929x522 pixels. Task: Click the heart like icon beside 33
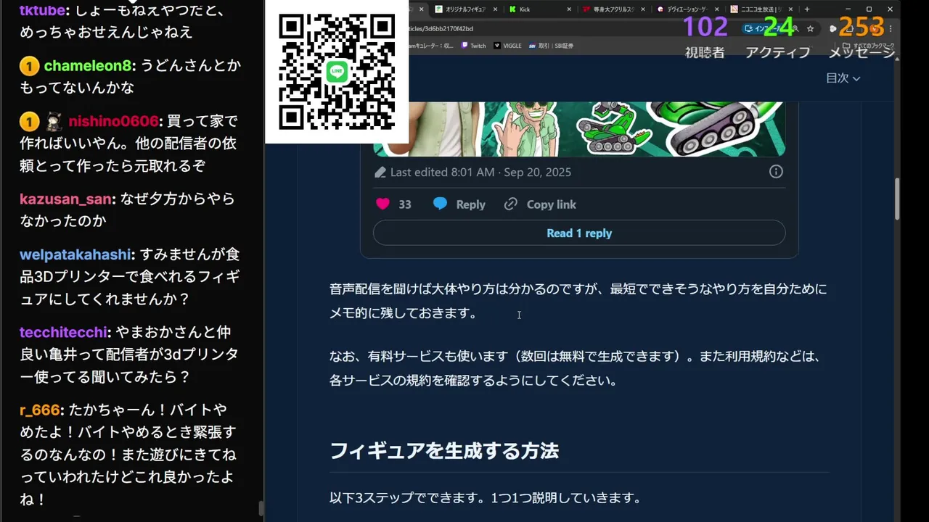(x=382, y=204)
